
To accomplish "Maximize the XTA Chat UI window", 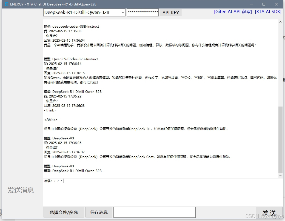I will tap(264, 4).
